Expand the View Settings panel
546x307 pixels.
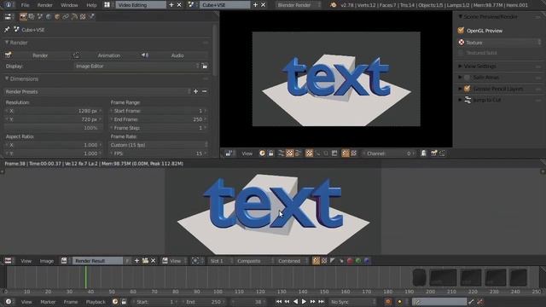(460, 67)
